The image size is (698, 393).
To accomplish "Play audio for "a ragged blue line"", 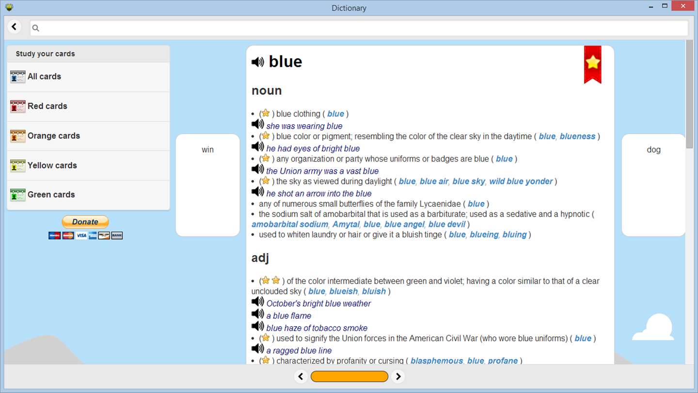I will (258, 349).
